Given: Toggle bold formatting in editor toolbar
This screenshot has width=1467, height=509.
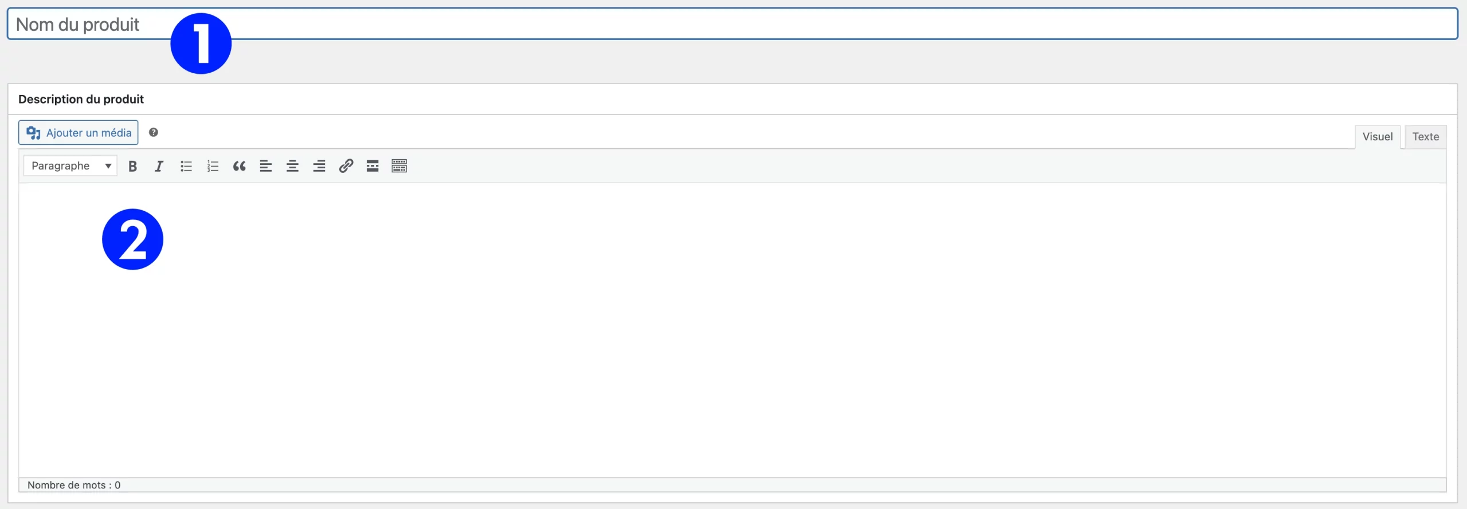Looking at the screenshot, I should tap(132, 166).
